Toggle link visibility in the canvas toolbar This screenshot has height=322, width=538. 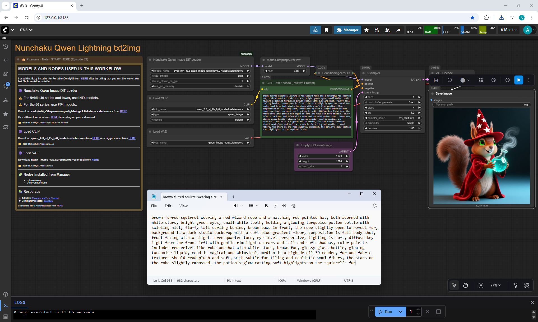pyautogui.click(x=527, y=285)
